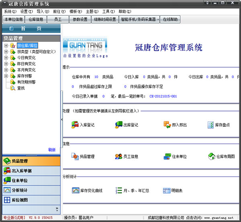
Task: Open 员工信息 people icon
Action: [x=118, y=156]
